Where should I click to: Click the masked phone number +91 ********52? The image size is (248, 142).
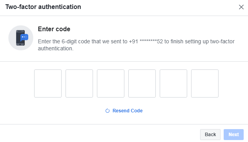146,41
